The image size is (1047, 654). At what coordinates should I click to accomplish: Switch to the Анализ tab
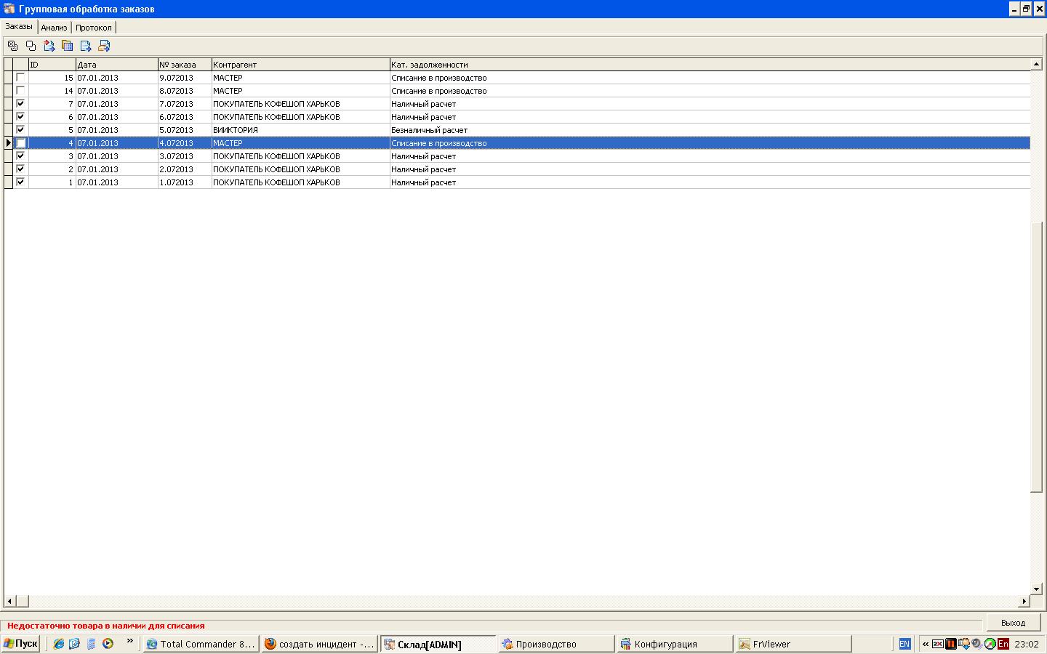tap(54, 28)
